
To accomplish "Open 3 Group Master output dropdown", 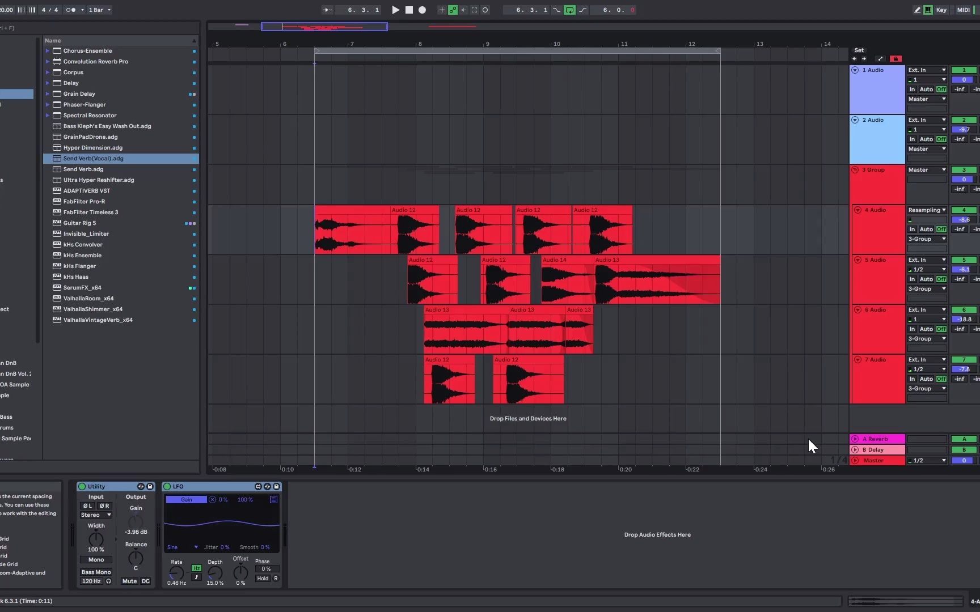I will coord(927,169).
